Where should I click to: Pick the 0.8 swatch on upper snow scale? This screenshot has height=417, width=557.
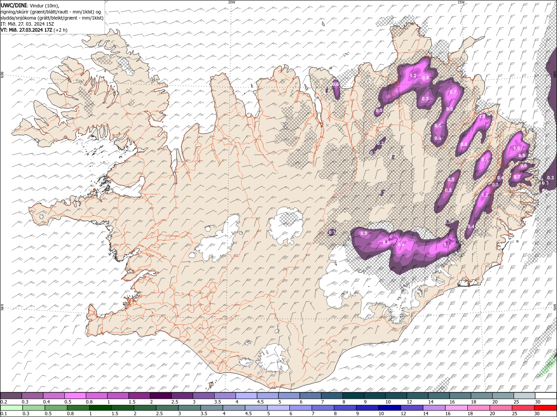click(x=96, y=396)
